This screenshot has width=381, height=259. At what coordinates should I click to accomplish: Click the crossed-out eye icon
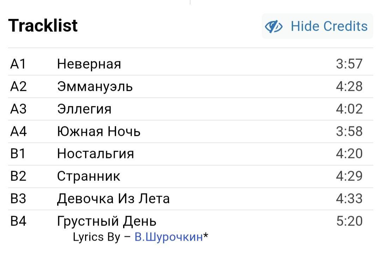tap(273, 26)
